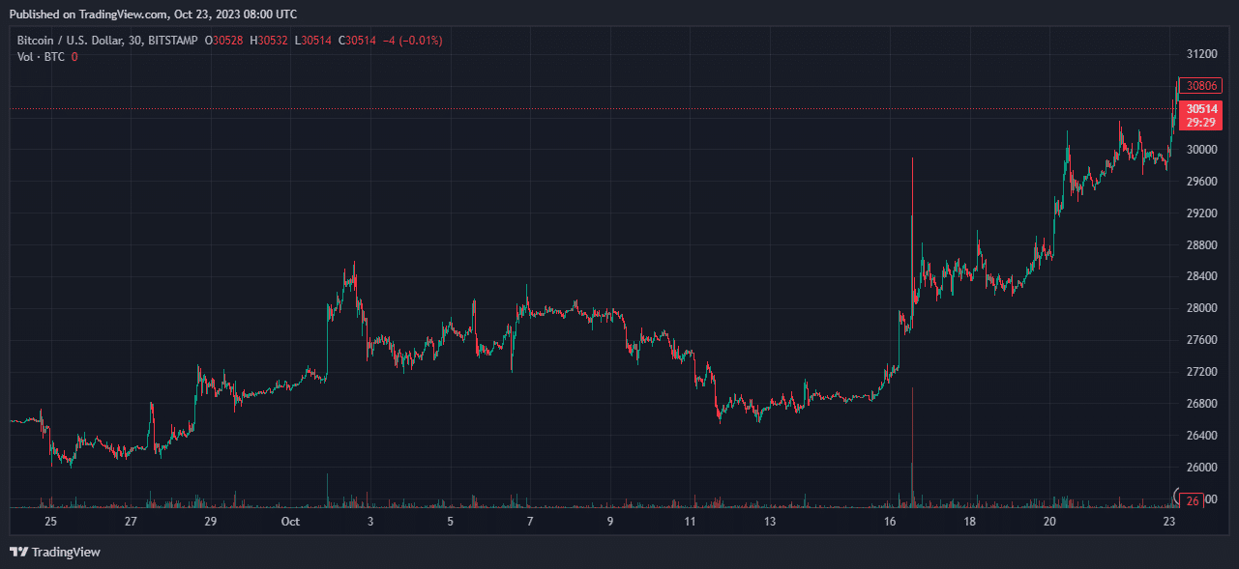
Task: Click the C30514 close price value
Action: tap(356, 41)
